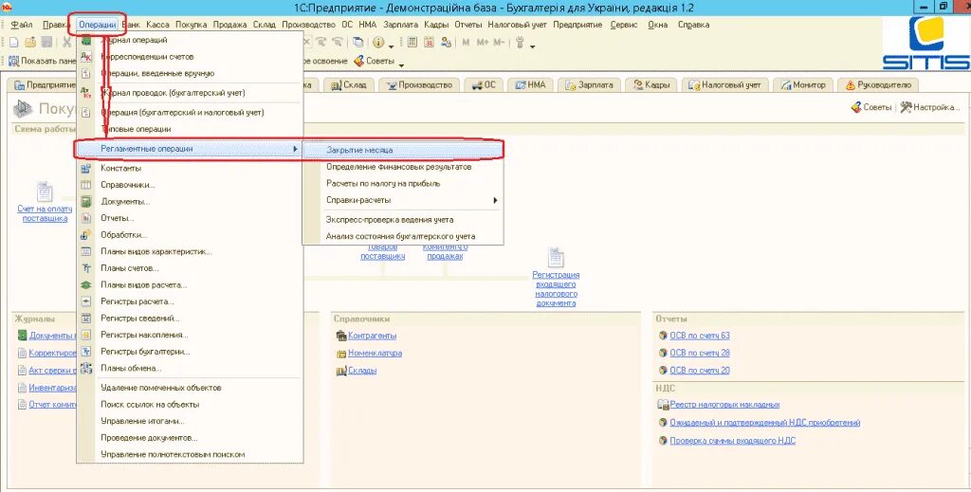The height and width of the screenshot is (492, 971).
Task: Open dropdown arrow after toolbar Советы button
Action: click(401, 64)
